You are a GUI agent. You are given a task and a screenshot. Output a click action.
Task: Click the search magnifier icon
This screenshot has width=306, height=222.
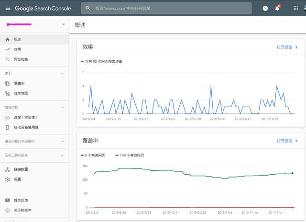point(88,8)
